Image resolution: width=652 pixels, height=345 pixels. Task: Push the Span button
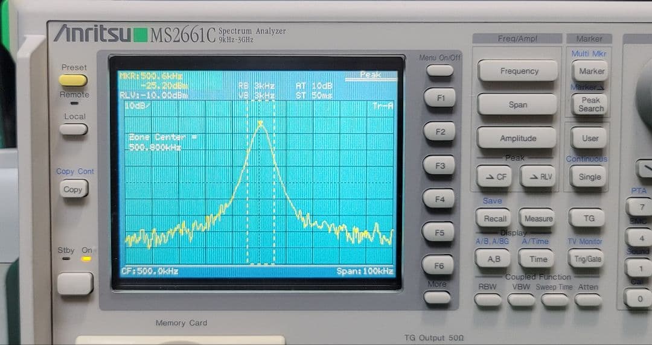[517, 105]
